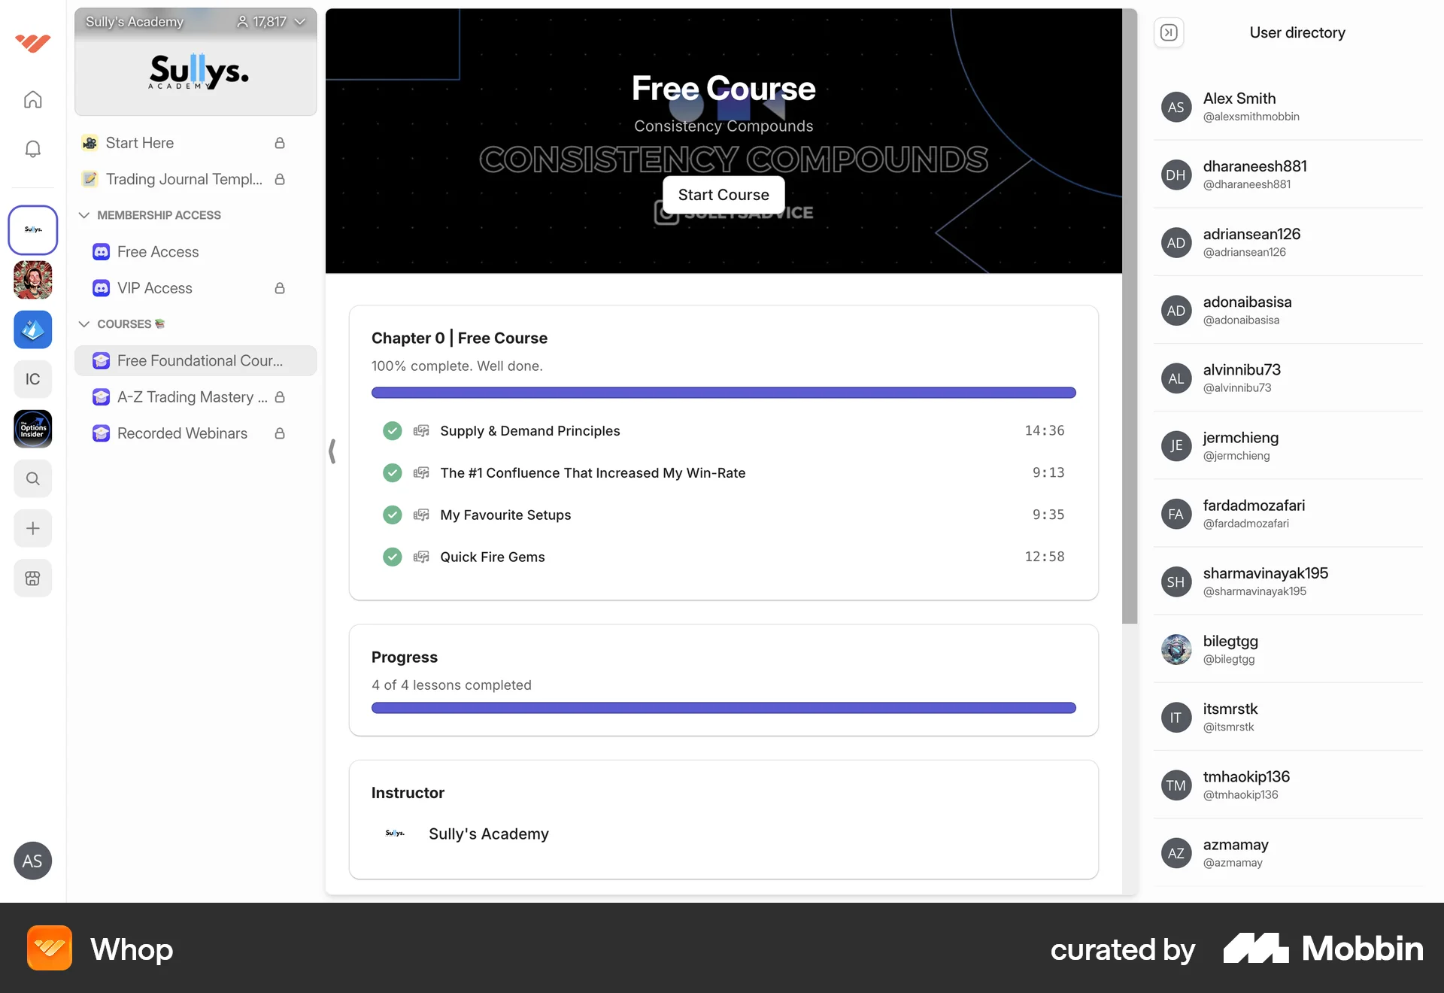Viewport: 1444px width, 993px height.
Task: Toggle the checkmark on Quick Fire Gems
Action: (392, 557)
